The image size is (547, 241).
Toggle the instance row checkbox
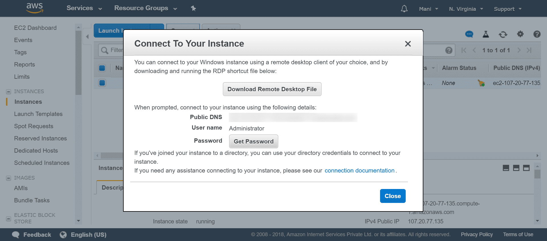pyautogui.click(x=102, y=83)
